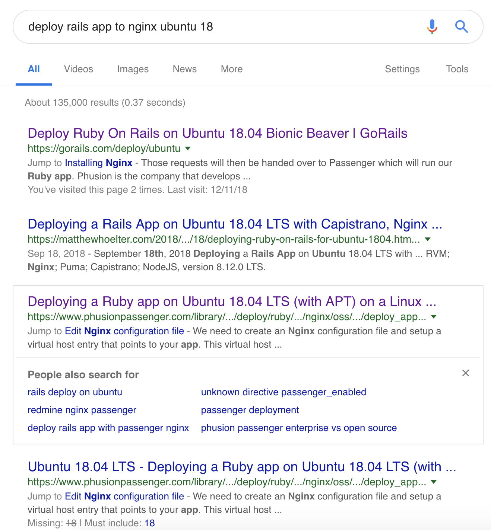Click Must include 18 link
Screen dimensions: 491x530
point(150,523)
